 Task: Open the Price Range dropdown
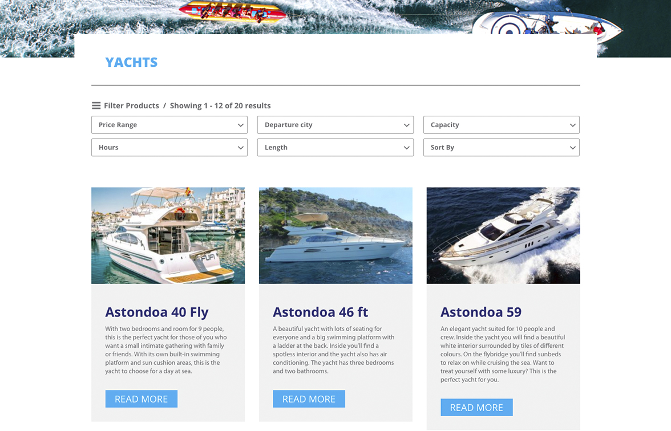169,125
